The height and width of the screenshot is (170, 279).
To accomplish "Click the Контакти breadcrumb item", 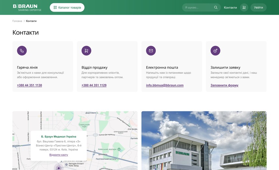I will coord(31,21).
